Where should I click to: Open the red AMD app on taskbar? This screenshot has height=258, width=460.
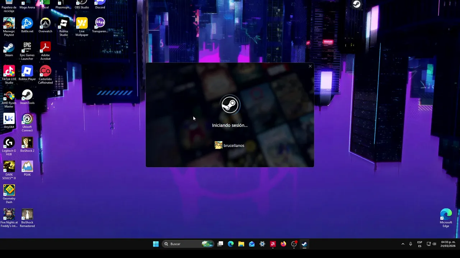(x=273, y=244)
